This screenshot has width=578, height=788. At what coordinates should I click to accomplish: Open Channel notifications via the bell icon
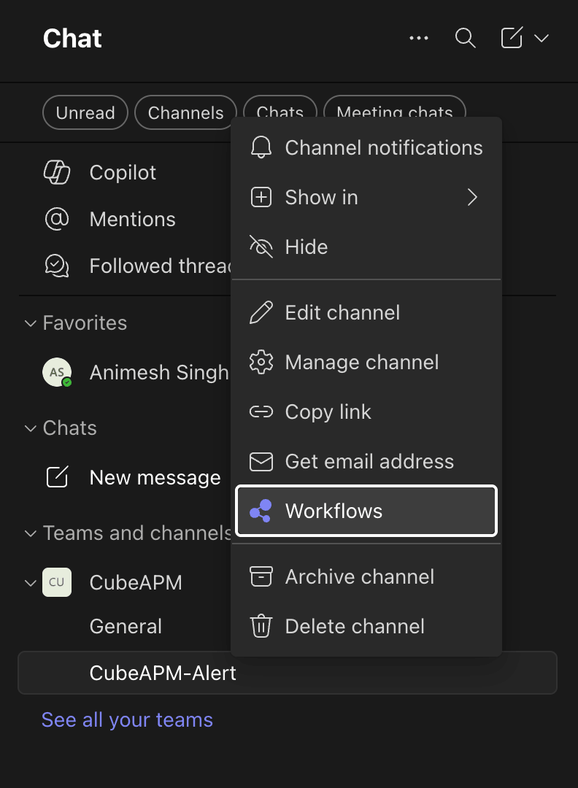tap(261, 147)
